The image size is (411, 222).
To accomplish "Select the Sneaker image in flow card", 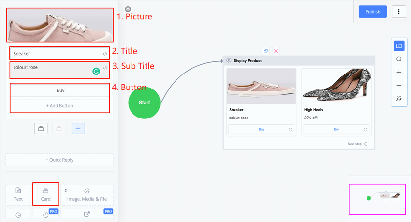I will tap(261, 86).
